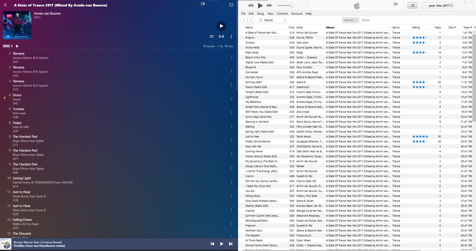Sort iTunes songs by the Time column
This screenshot has width=476, height=251.
tap(291, 27)
